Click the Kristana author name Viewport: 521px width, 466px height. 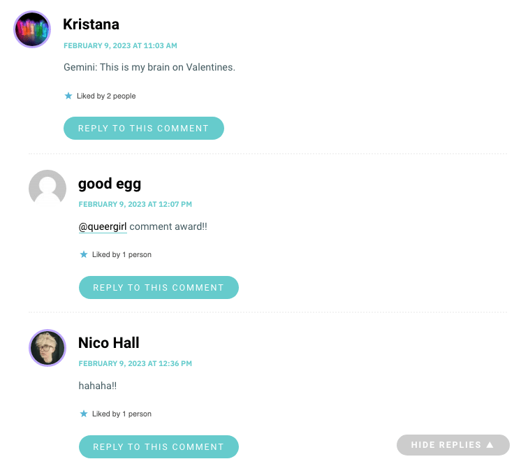tap(91, 24)
